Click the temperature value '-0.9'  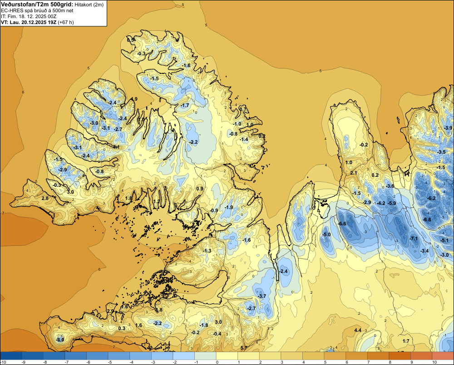coord(214,210)
